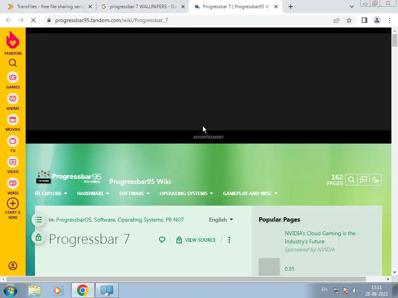
Task: Open the Chrome three-dot menu
Action: coord(389,20)
